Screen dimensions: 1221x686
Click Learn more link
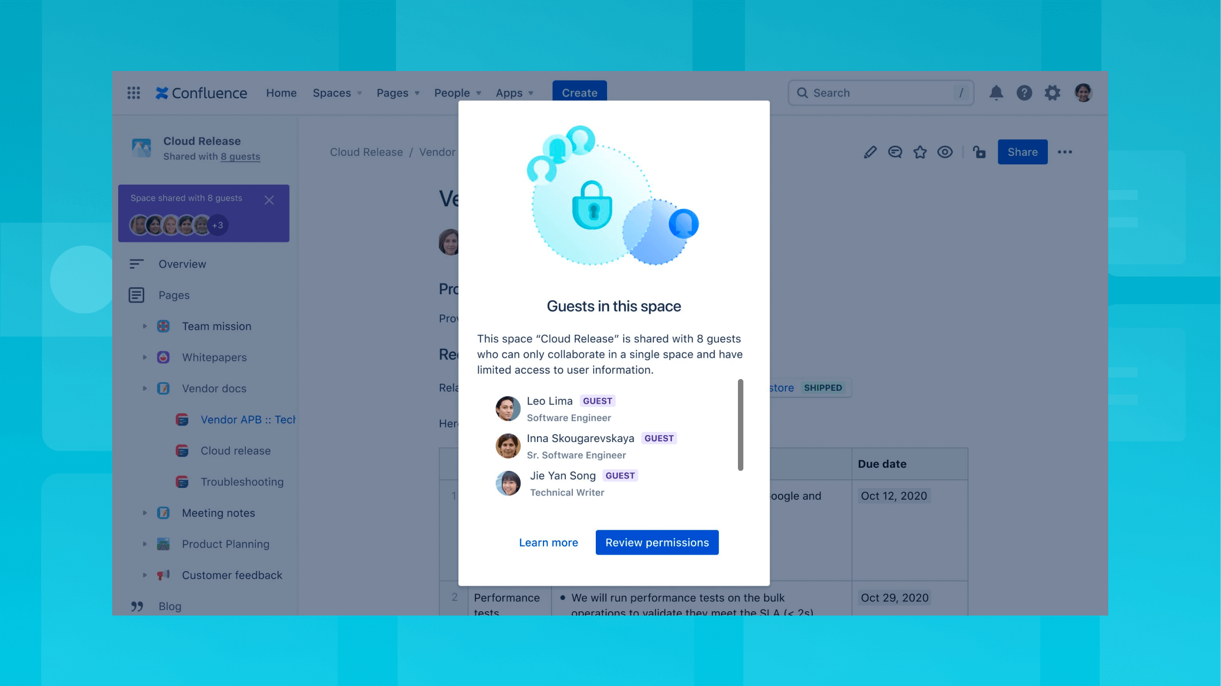click(548, 542)
